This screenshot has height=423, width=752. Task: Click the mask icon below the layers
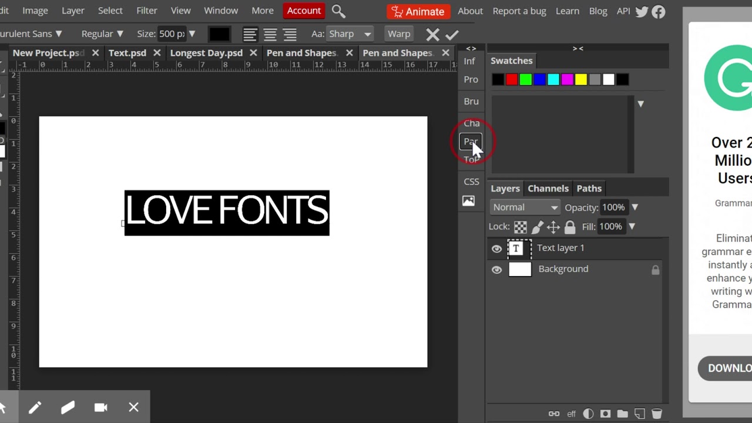(605, 414)
